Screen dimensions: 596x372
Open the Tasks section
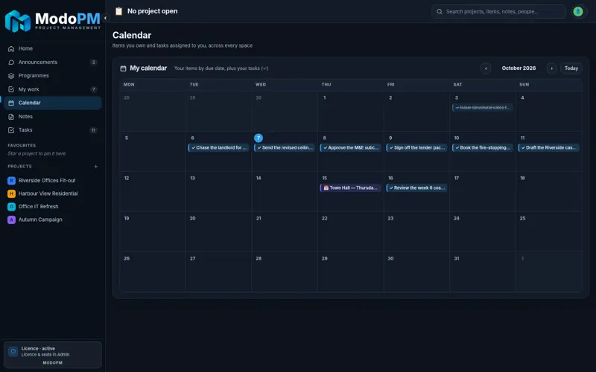coord(52,129)
